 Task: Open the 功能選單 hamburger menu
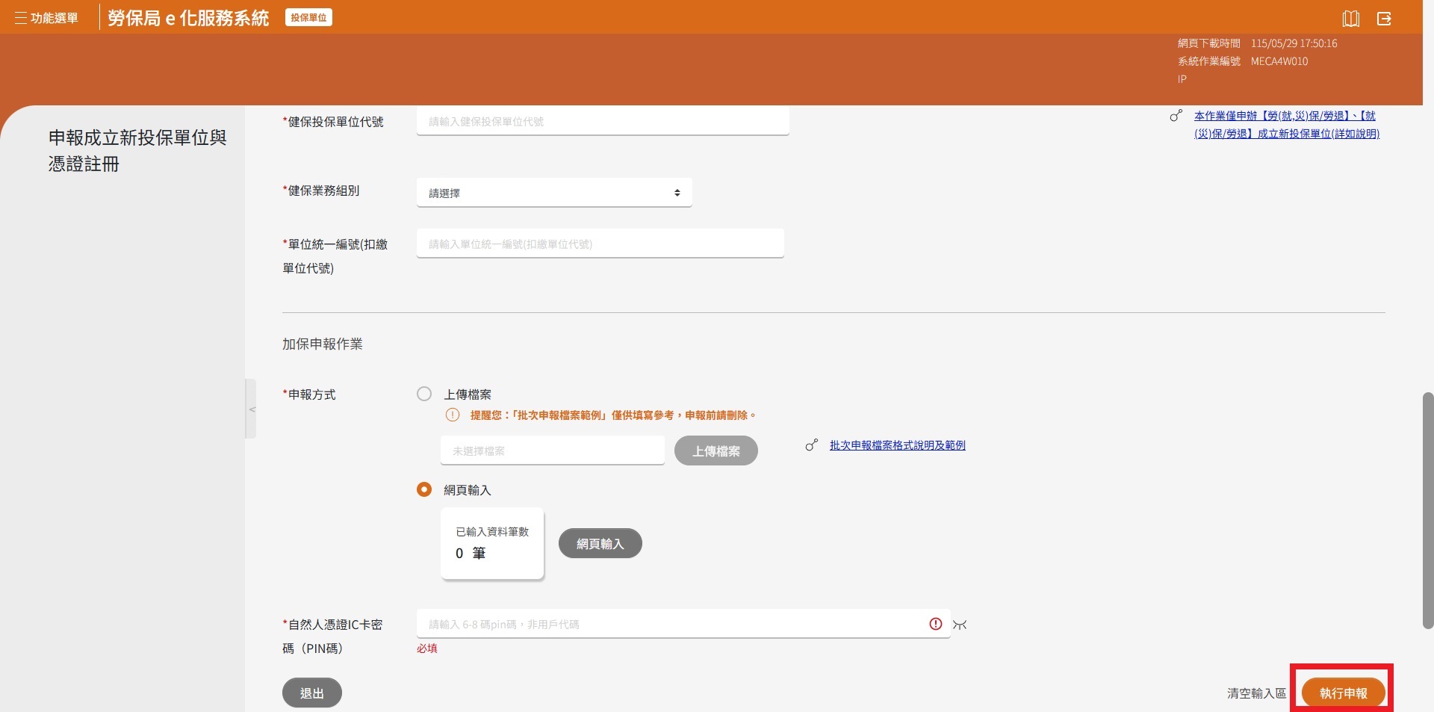coord(46,18)
